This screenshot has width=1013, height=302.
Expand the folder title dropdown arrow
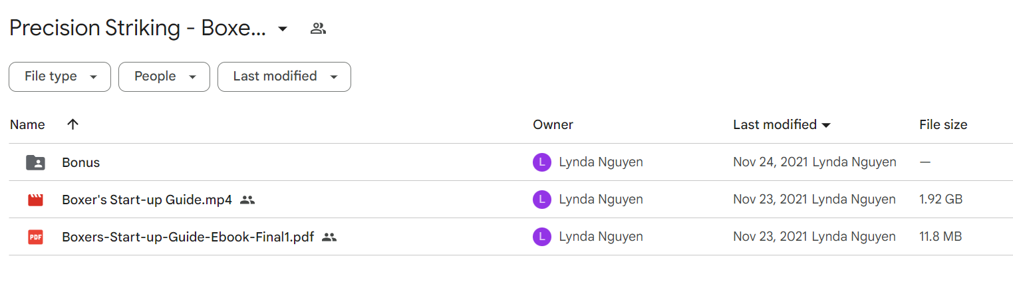point(283,29)
